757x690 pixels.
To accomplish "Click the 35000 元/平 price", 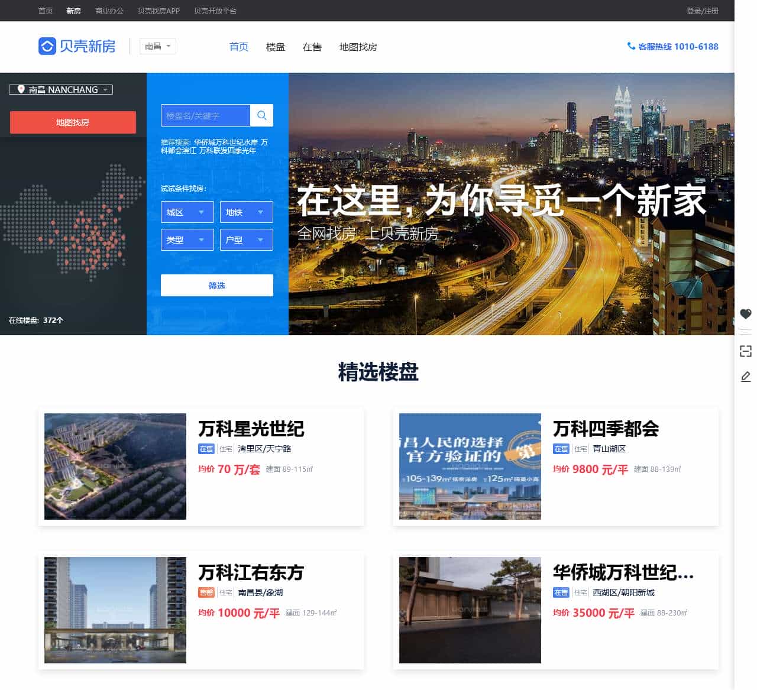I will coord(604,613).
